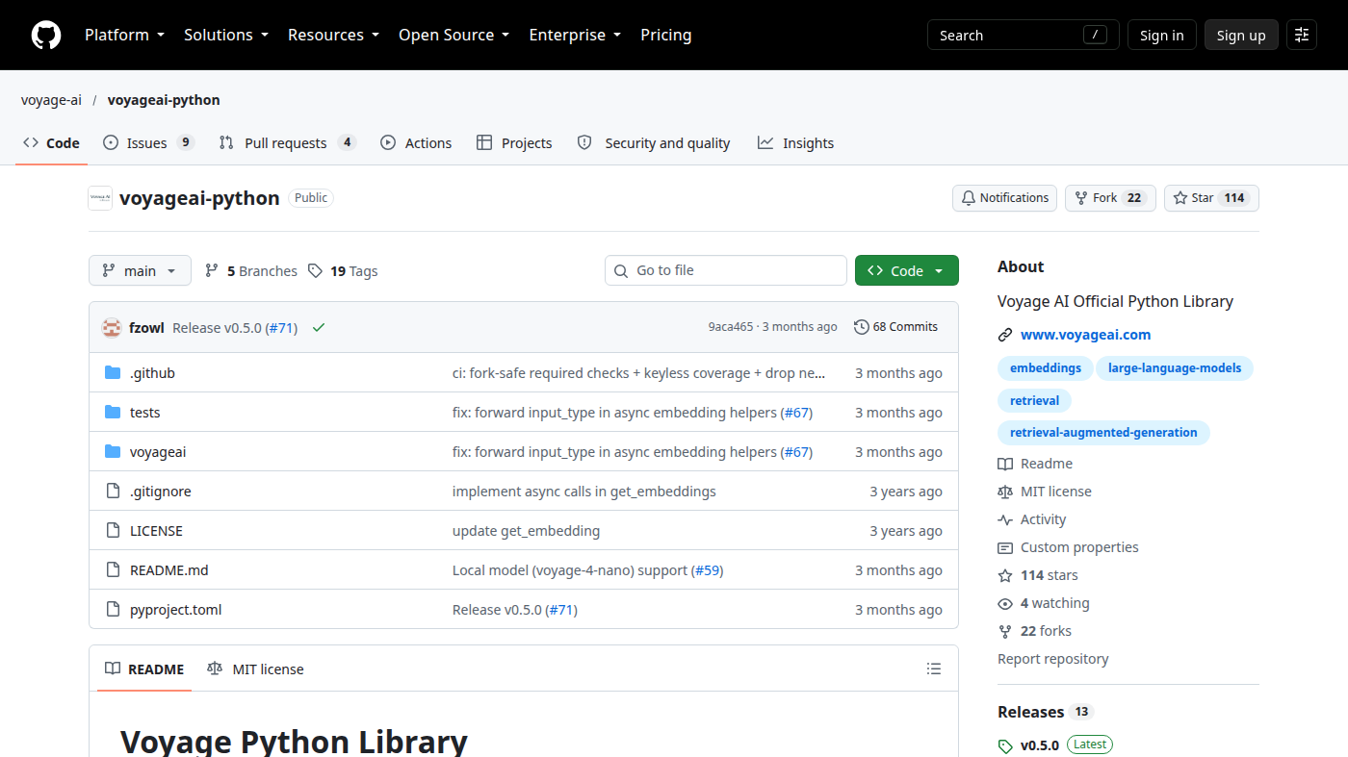Open the README outline list icon

[x=933, y=669]
